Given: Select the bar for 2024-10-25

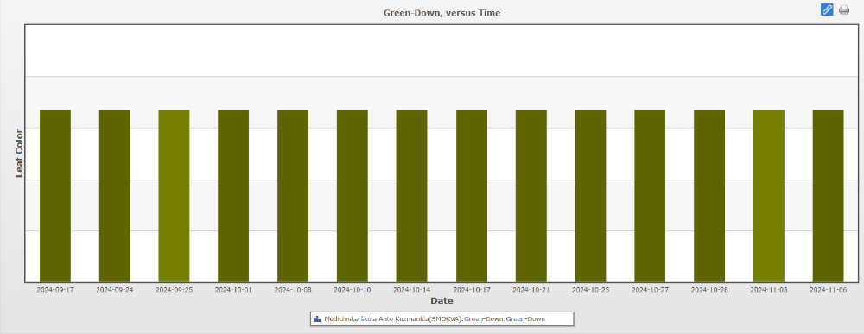Looking at the screenshot, I should [591, 197].
